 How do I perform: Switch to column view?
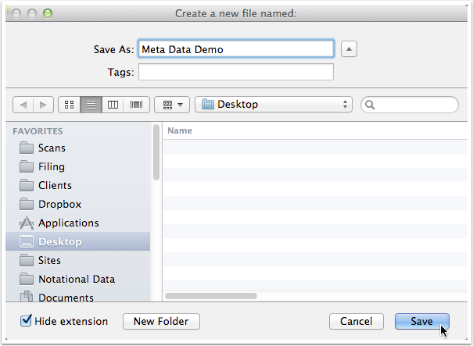pyautogui.click(x=113, y=105)
